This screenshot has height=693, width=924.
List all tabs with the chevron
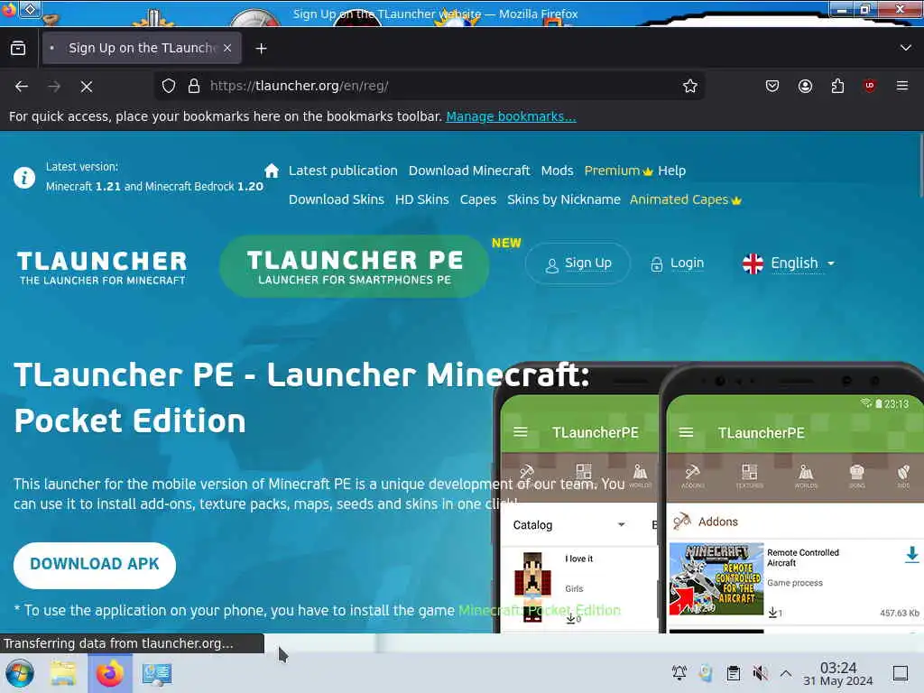(906, 48)
